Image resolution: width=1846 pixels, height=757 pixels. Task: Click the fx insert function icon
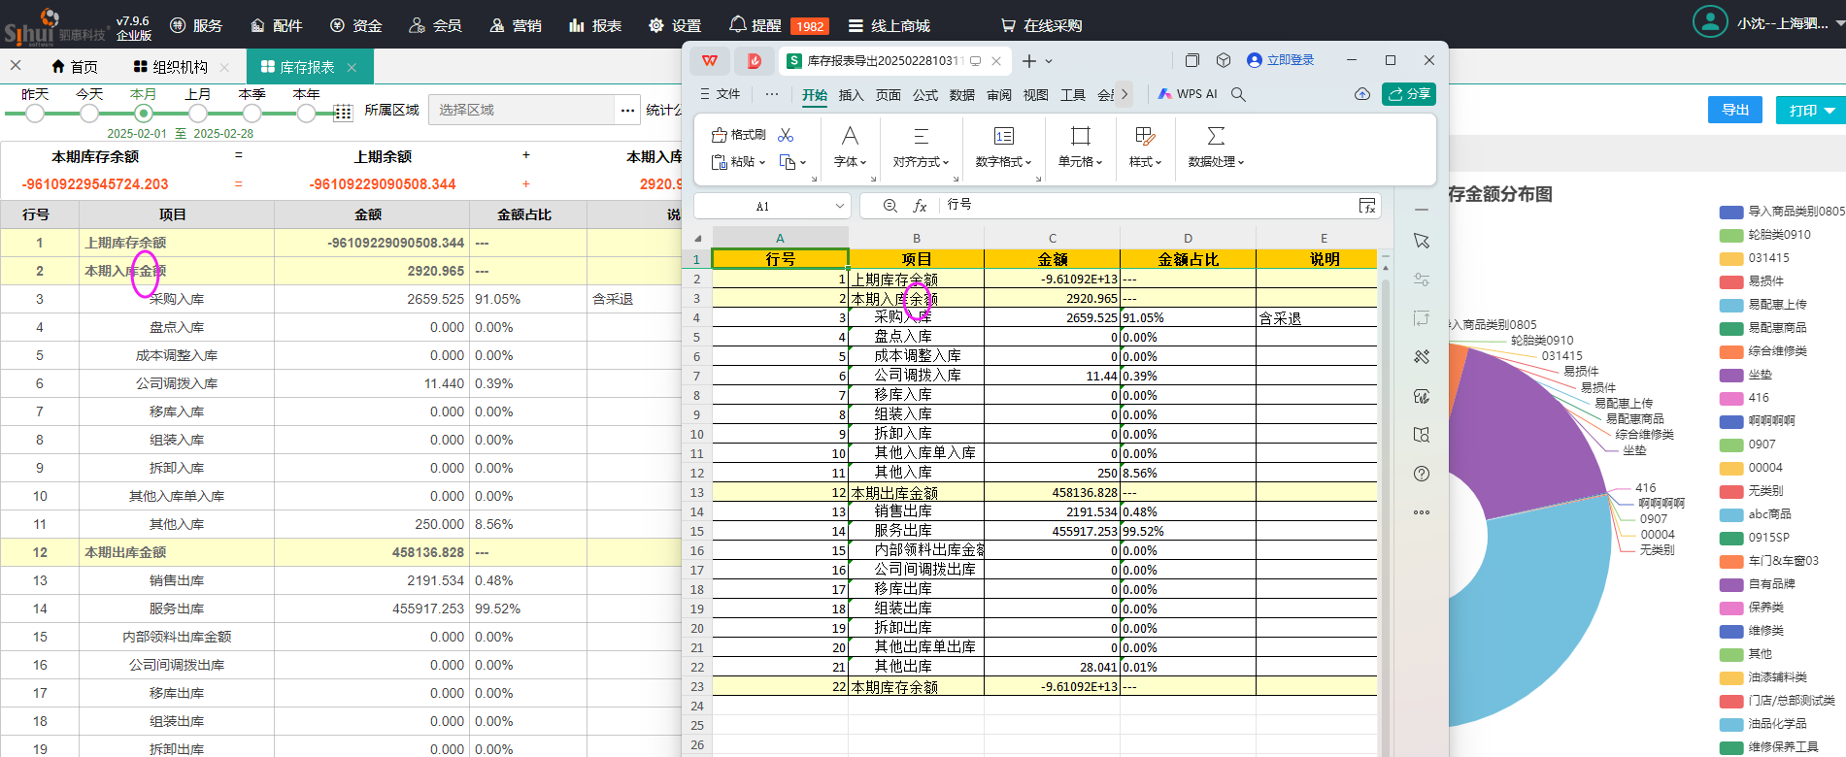point(920,206)
